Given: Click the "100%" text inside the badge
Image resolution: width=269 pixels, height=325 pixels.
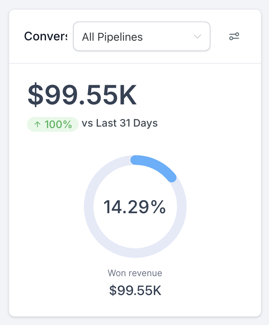Looking at the screenshot, I should coord(58,125).
